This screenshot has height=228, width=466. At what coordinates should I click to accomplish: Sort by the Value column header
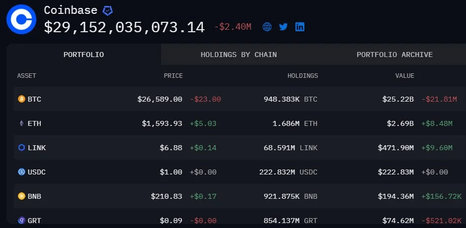404,75
